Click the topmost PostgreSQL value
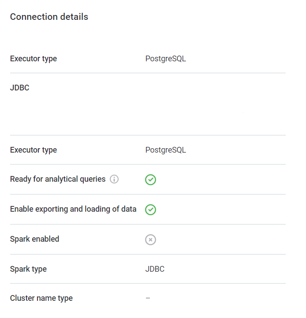 click(x=165, y=59)
